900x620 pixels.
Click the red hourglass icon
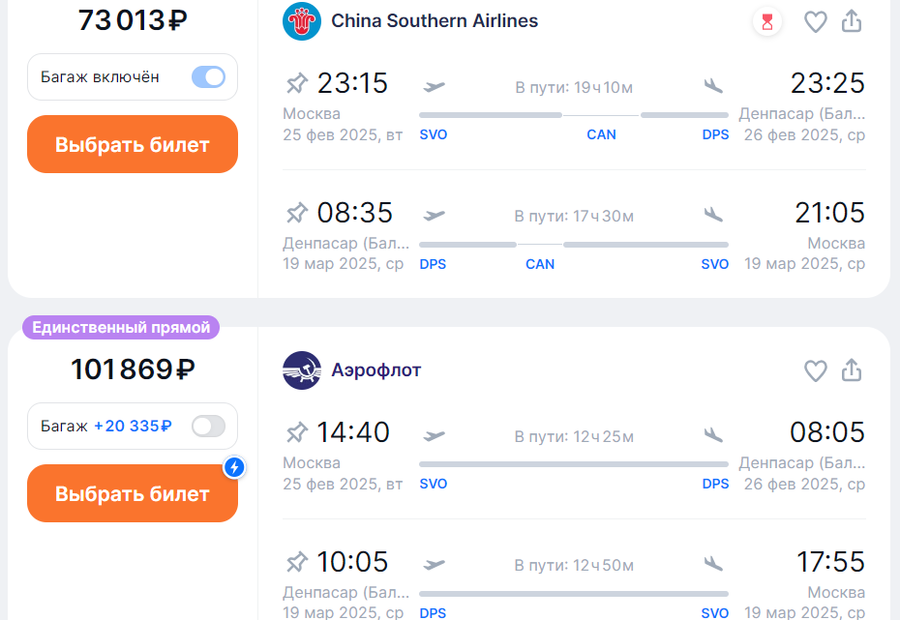[x=767, y=22]
